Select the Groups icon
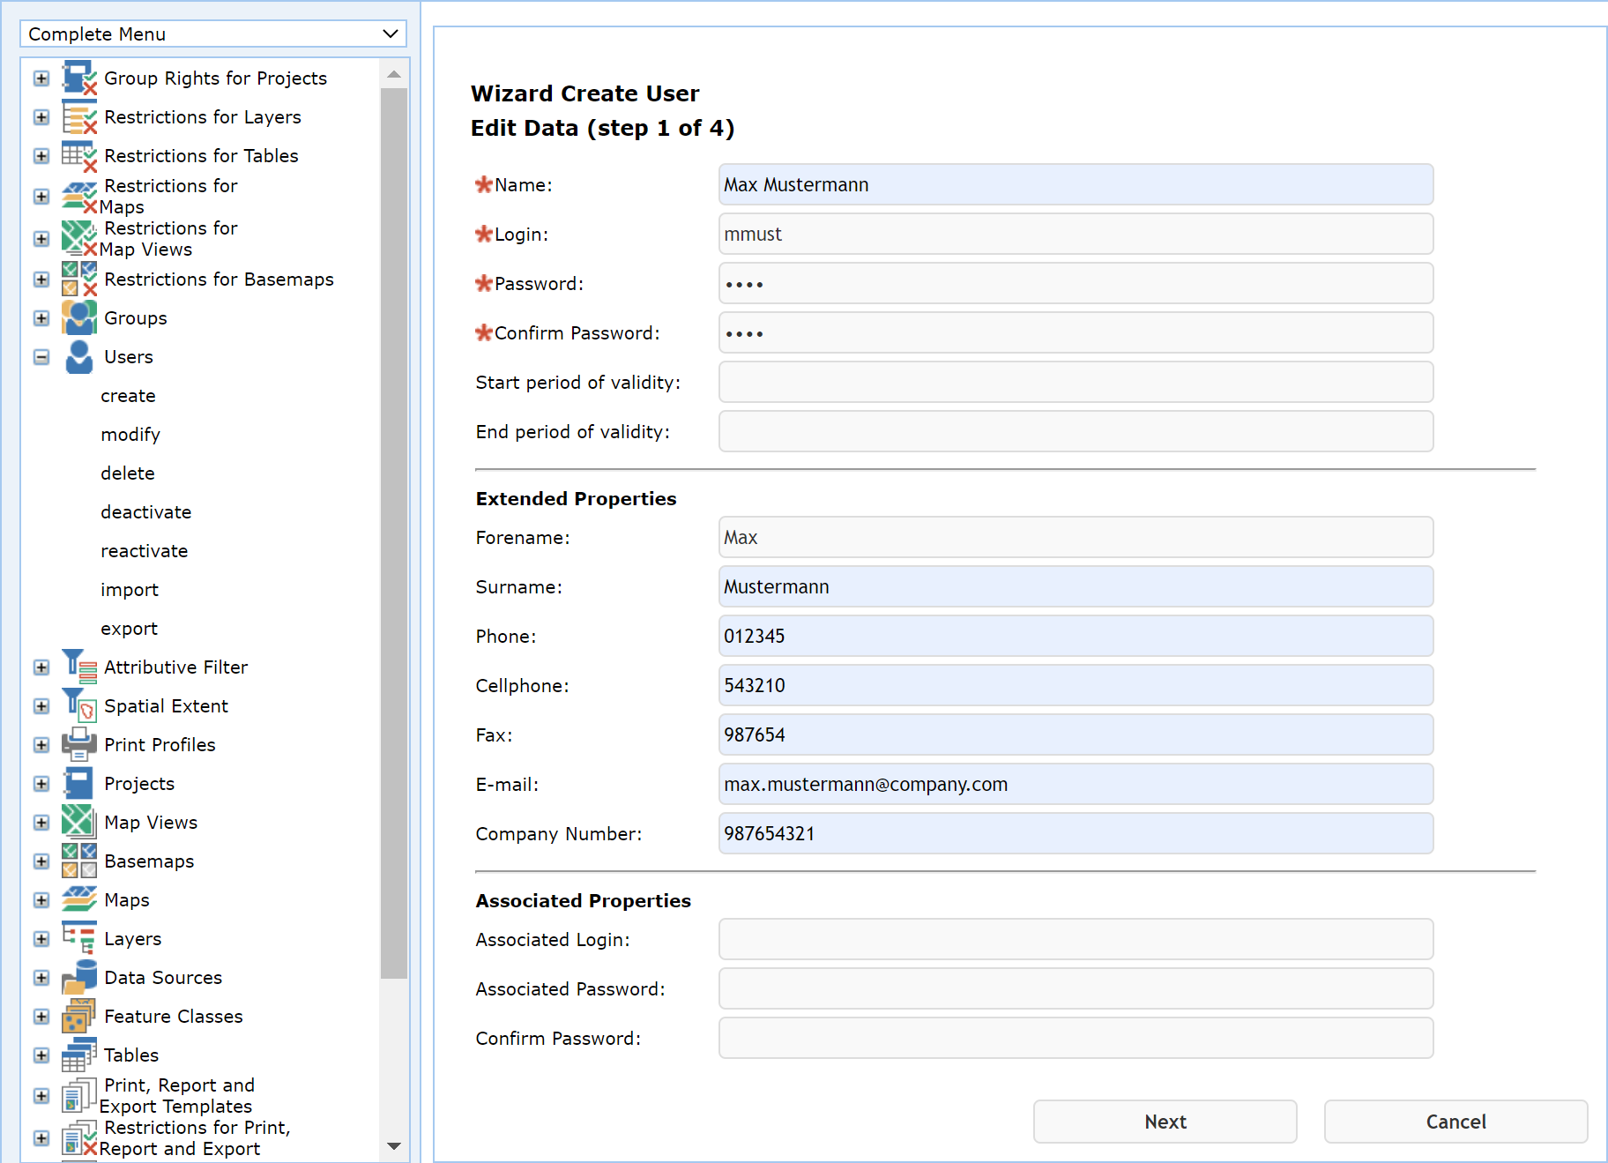Viewport: 1608px width, 1163px height. pyautogui.click(x=78, y=317)
